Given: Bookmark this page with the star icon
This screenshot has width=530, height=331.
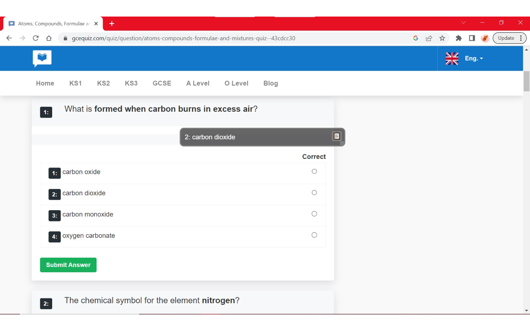Looking at the screenshot, I should (x=442, y=38).
